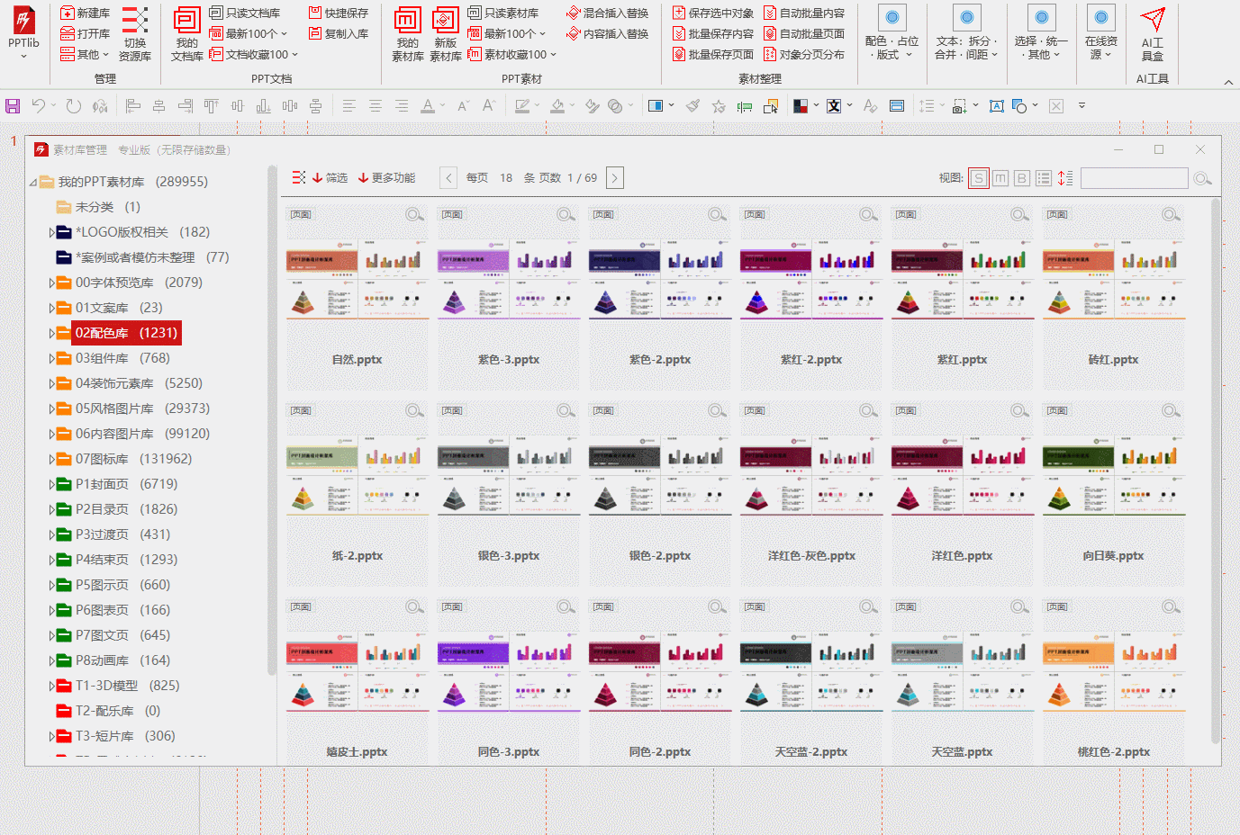1240x835 pixels.
Task: Select 02配色库 in the library tree
Action: pyautogui.click(x=126, y=333)
